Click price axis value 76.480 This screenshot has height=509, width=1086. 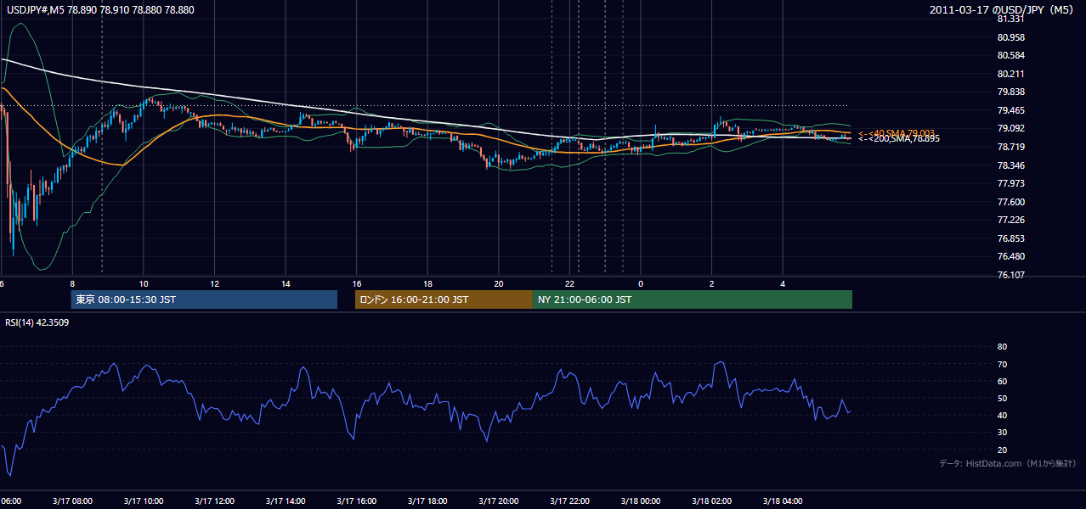click(x=1010, y=256)
